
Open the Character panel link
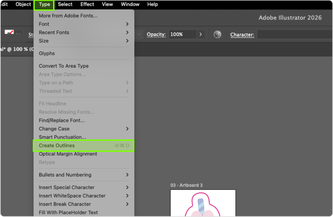click(x=242, y=35)
